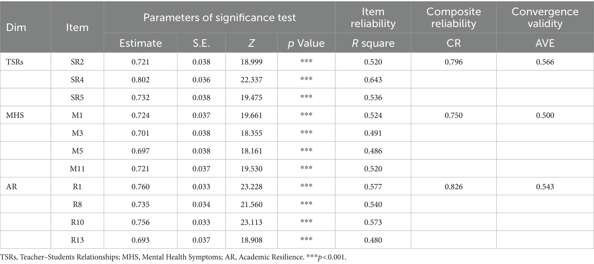Click the R square subheader
Viewport: 594px width, 264px height.
pos(373,43)
